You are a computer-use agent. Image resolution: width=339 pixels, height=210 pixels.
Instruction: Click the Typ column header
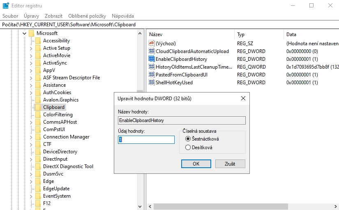pyautogui.click(x=259, y=35)
